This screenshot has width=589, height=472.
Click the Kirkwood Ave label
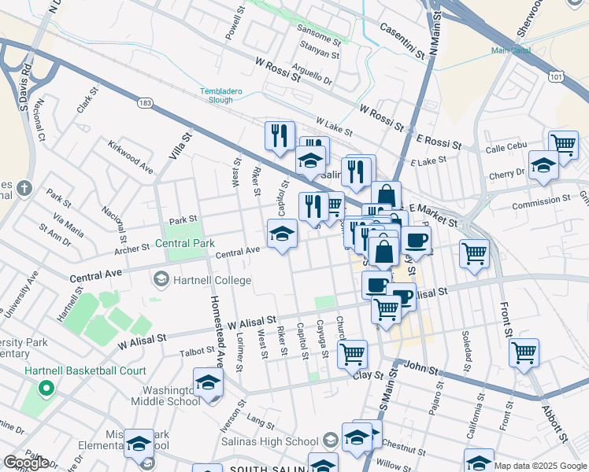(131, 157)
